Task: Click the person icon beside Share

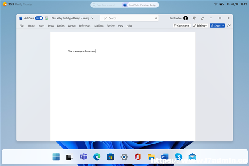Action: pyautogui.click(x=229, y=26)
